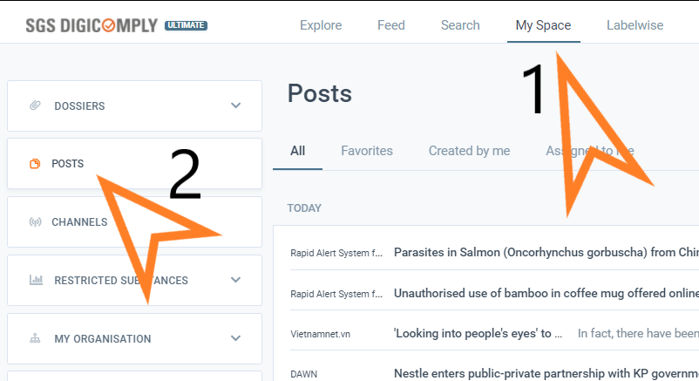Switch to the Search tab
Screen dimensions: 699x381
pos(460,25)
